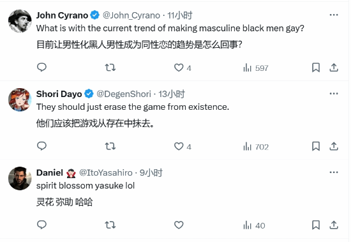Open Daniel's profile avatar picture
Screen dimensions: 351x242
[20, 178]
